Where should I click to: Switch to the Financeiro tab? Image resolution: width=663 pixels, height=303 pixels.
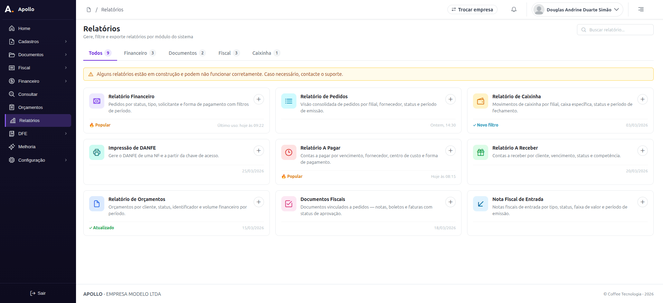(x=140, y=53)
